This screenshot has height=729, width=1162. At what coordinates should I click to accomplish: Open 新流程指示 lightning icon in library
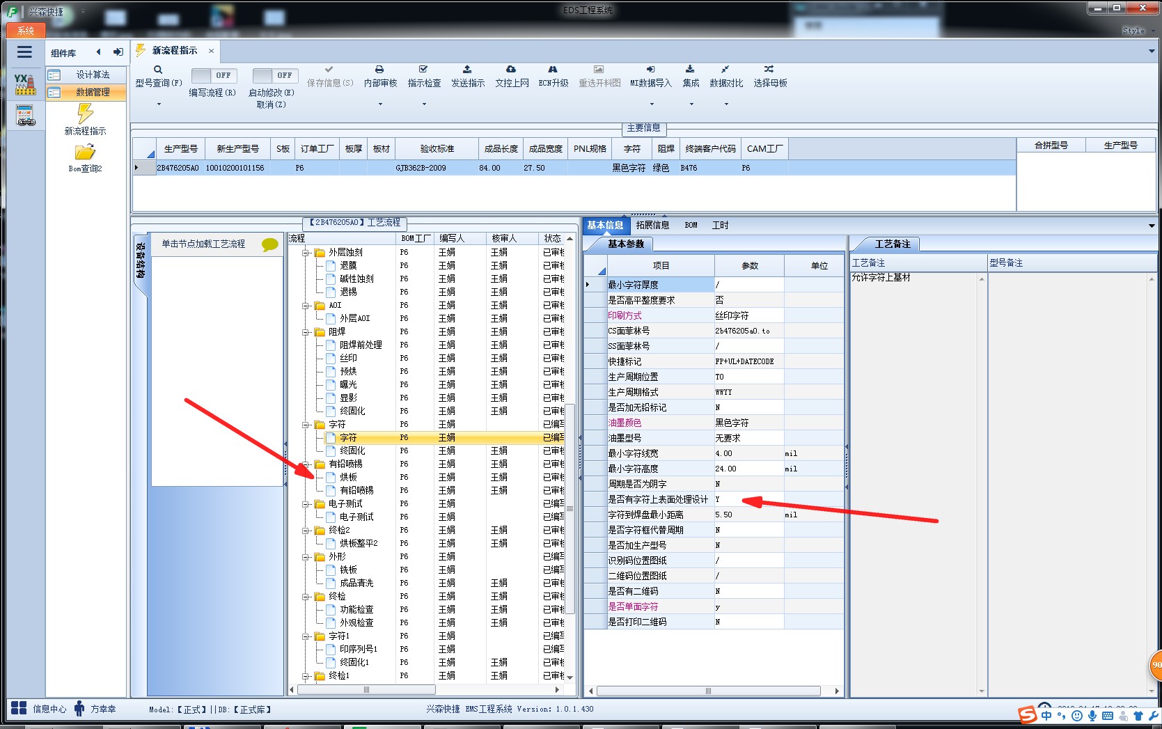coord(85,113)
